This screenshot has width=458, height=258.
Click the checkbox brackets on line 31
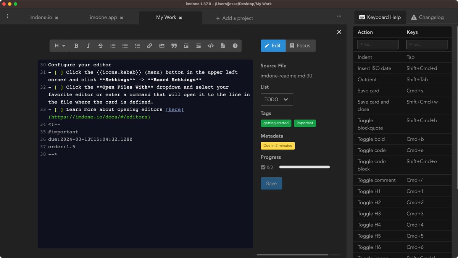pos(58,72)
